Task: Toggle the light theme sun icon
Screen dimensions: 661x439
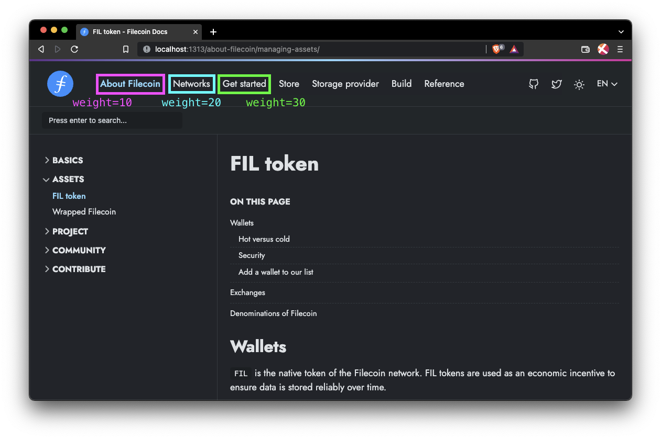Action: click(x=579, y=84)
